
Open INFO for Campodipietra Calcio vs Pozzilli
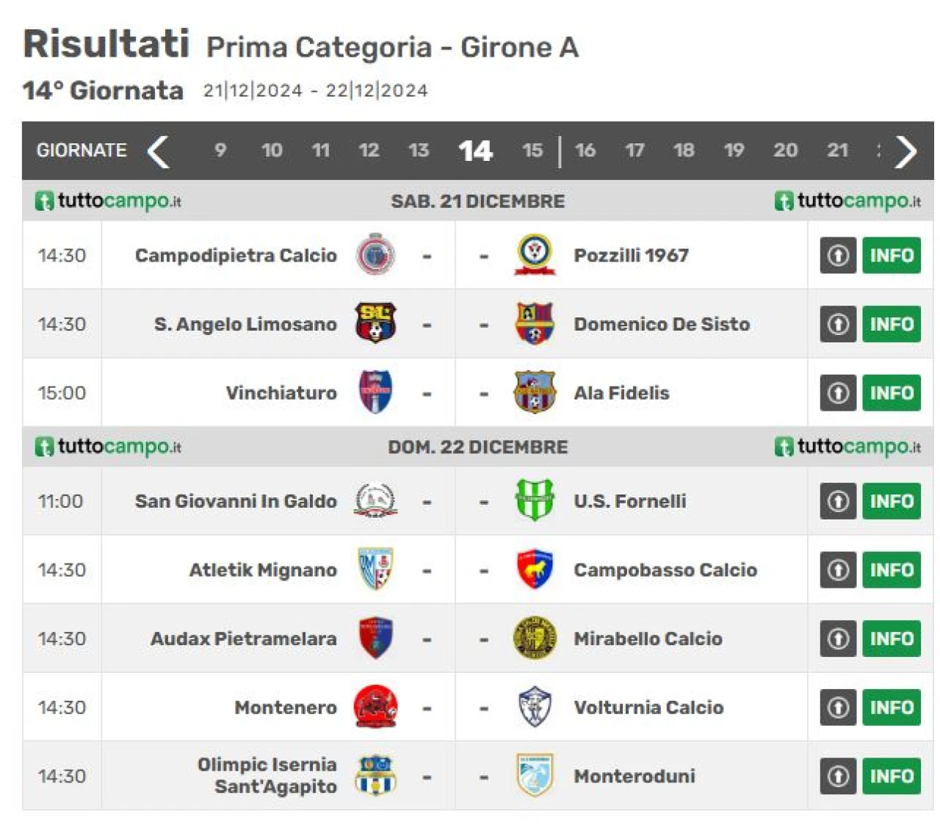coord(892,255)
